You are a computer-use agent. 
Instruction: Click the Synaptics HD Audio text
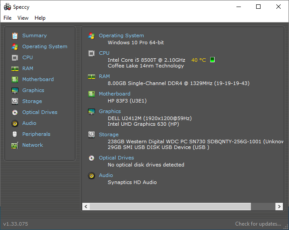(x=132, y=182)
